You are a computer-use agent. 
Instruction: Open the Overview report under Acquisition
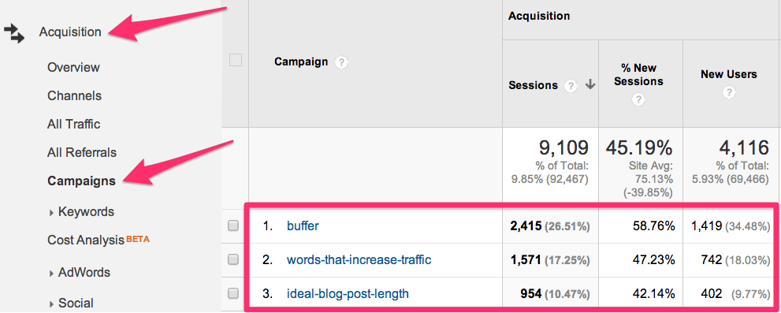point(74,67)
